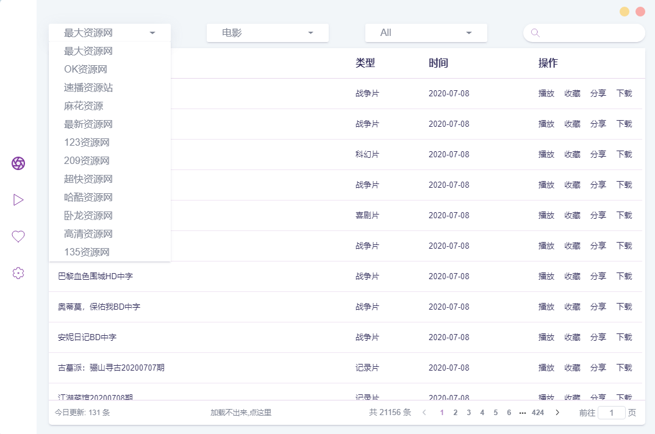Open favorites heart icon in sidebar
Viewport: 655px width, 434px height.
[x=18, y=237]
